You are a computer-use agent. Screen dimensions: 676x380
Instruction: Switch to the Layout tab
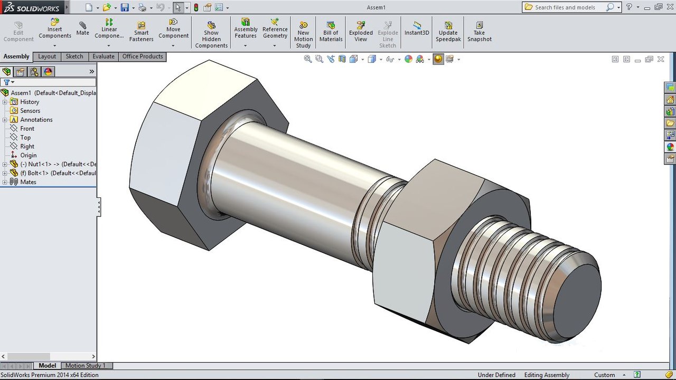[x=47, y=56]
